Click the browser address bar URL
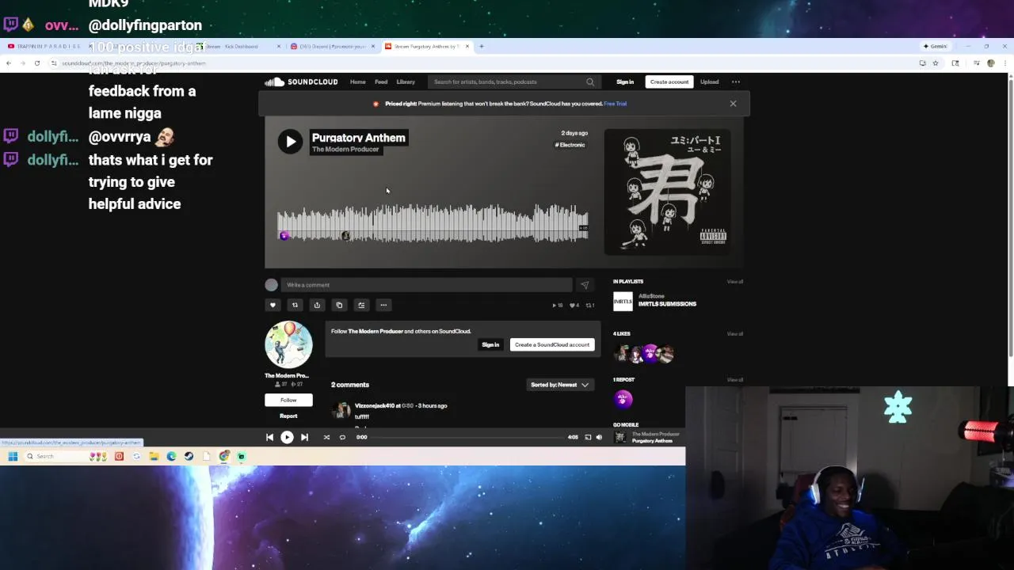1014x570 pixels. click(134, 63)
